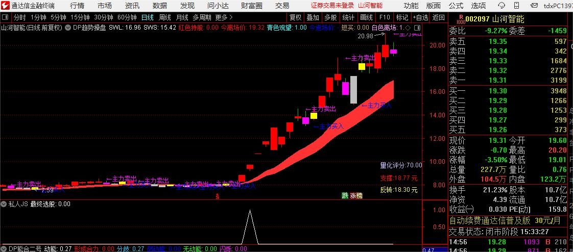Click the red 山河智能 title bar link

point(370,6)
